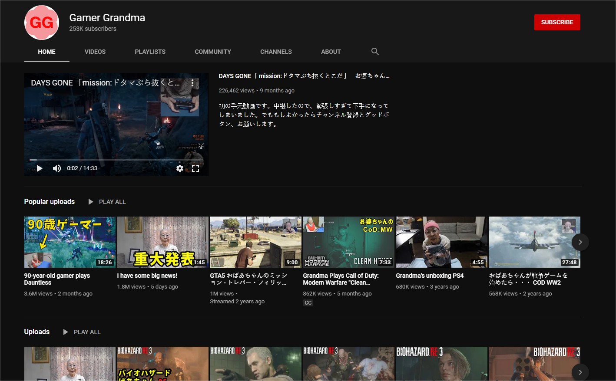Image resolution: width=616 pixels, height=381 pixels.
Task: Click the PLAY ALL text beside Popular uploads
Action: click(112, 202)
